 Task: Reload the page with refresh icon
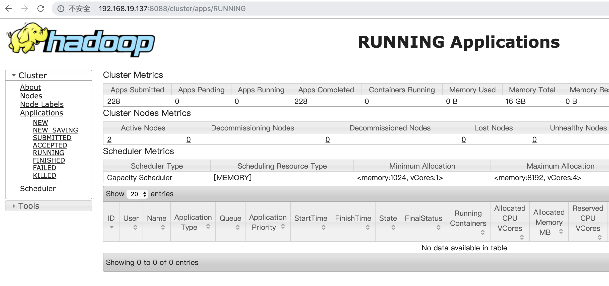pos(41,9)
